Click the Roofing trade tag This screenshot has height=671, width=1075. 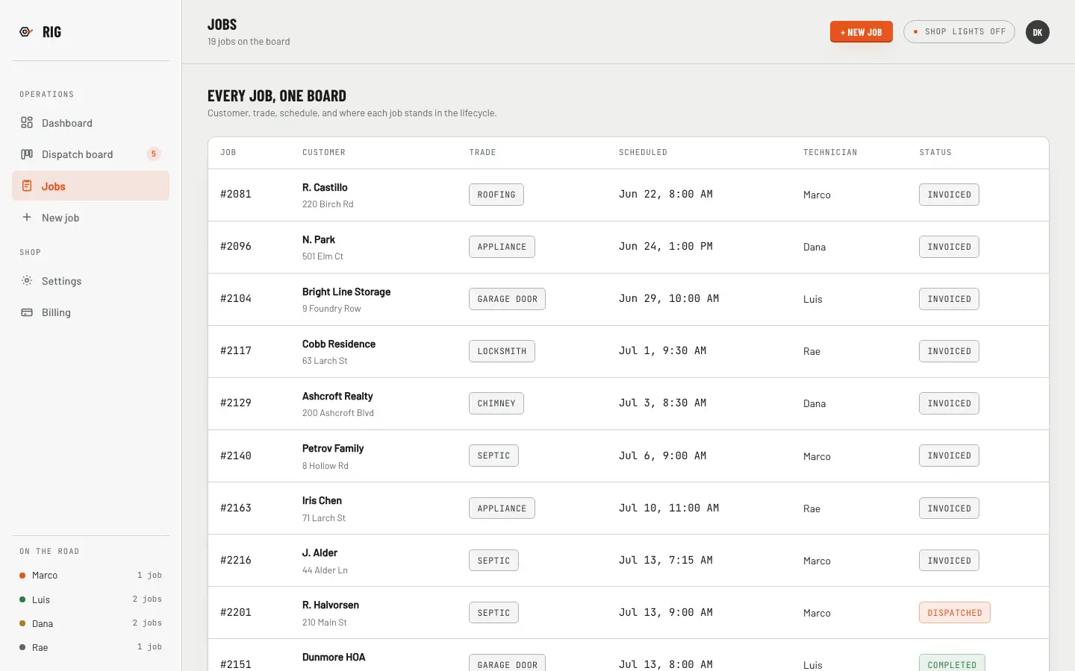(496, 195)
